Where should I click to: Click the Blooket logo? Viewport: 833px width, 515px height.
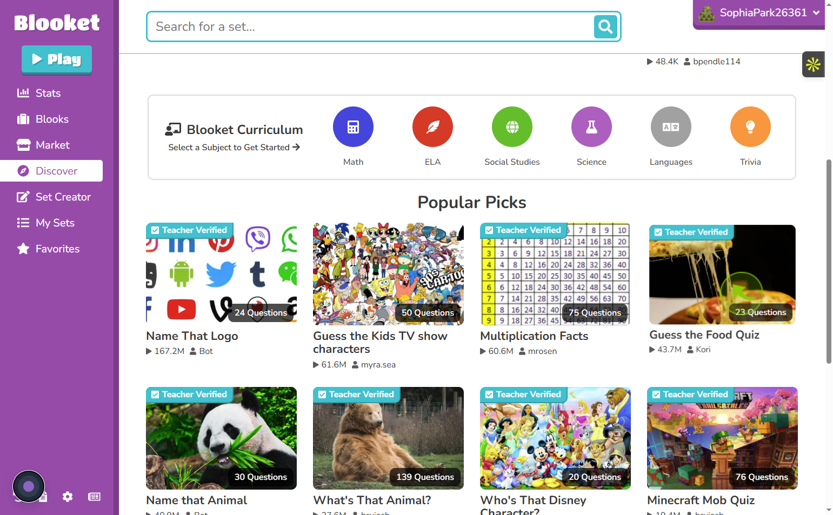pyautogui.click(x=57, y=23)
